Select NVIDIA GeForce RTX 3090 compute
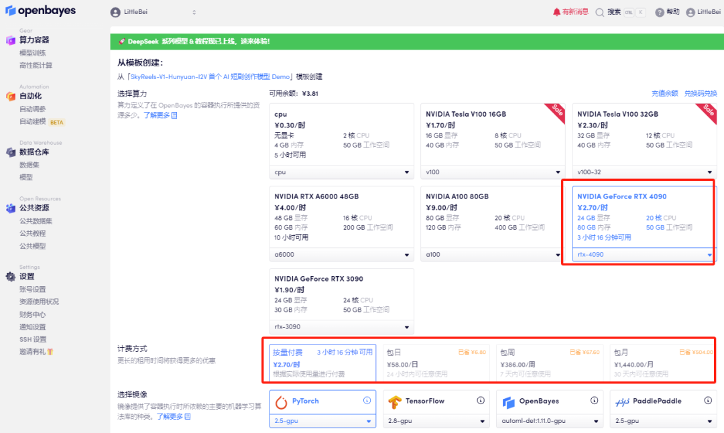This screenshot has width=724, height=433. pos(341,294)
